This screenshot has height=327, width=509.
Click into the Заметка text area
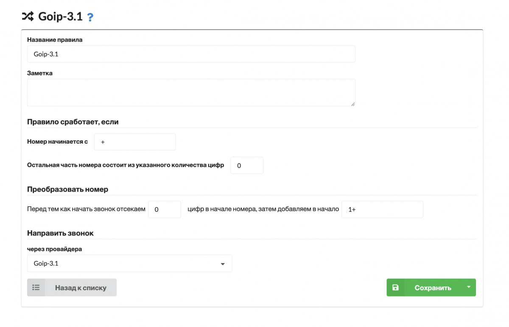coord(191,92)
